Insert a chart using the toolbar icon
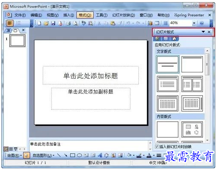 point(150,23)
